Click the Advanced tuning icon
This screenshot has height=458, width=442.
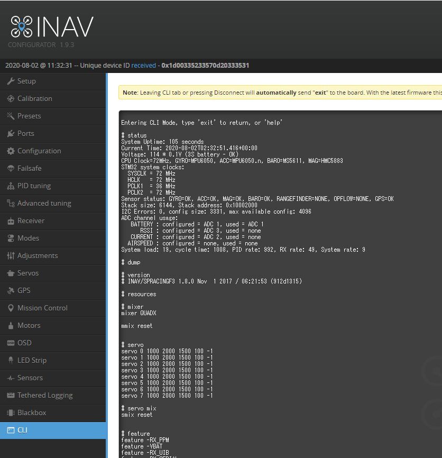pos(11,203)
